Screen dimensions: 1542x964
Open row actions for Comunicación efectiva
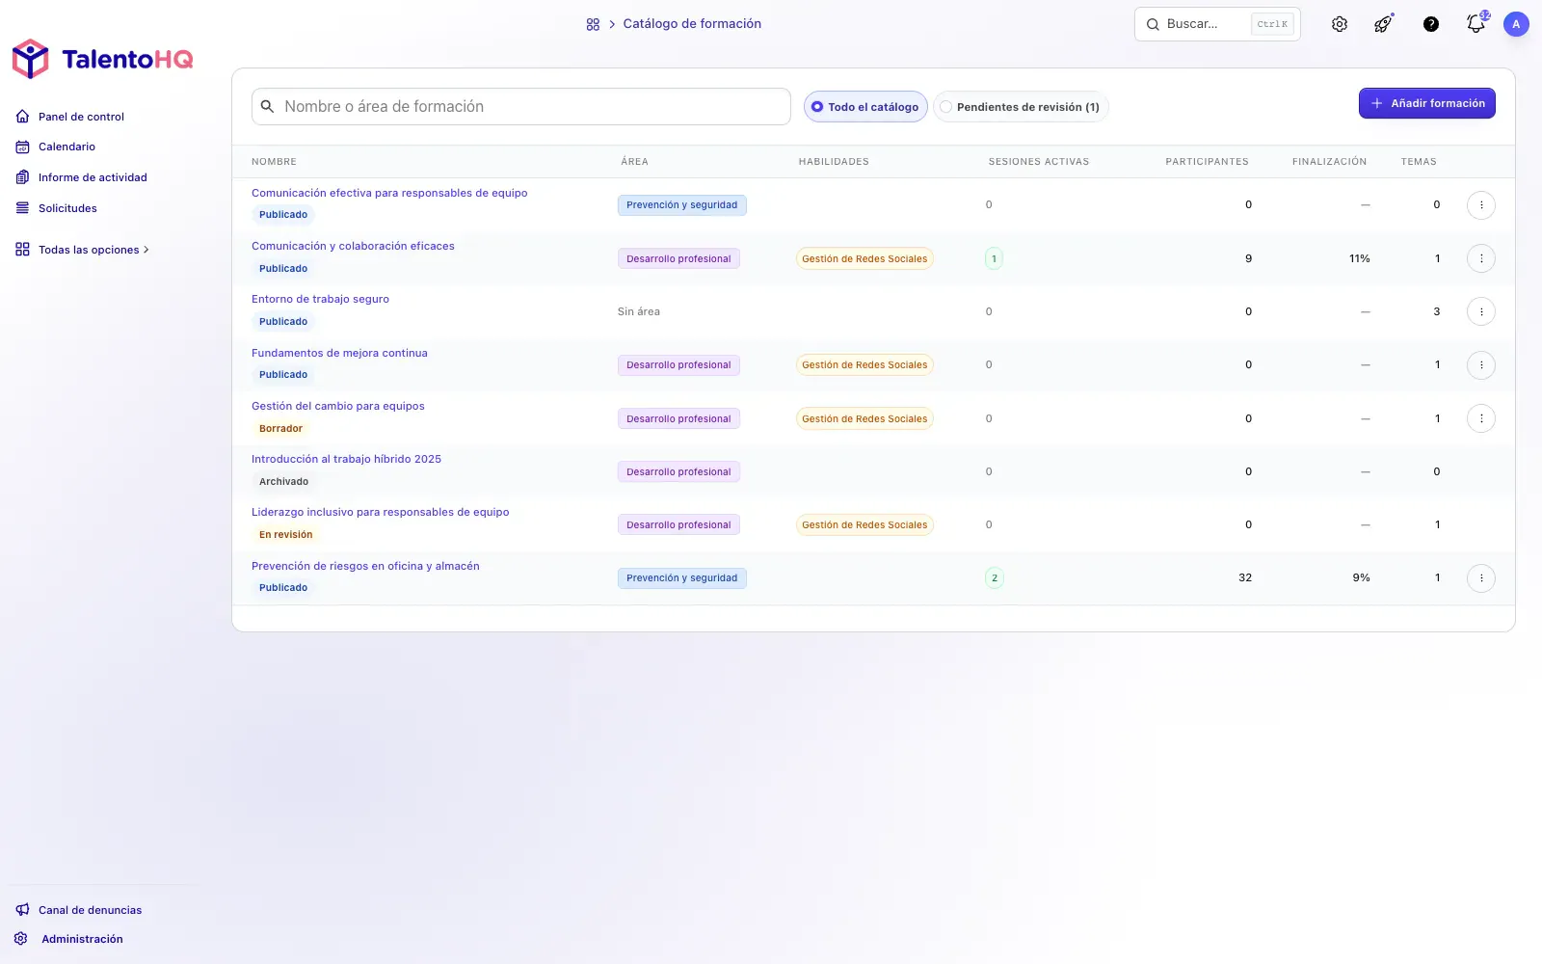tap(1481, 205)
